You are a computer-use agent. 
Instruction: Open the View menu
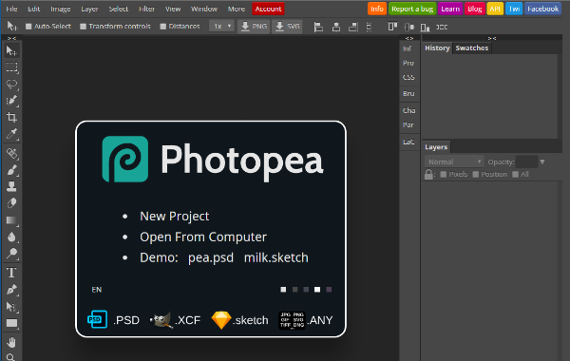173,9
